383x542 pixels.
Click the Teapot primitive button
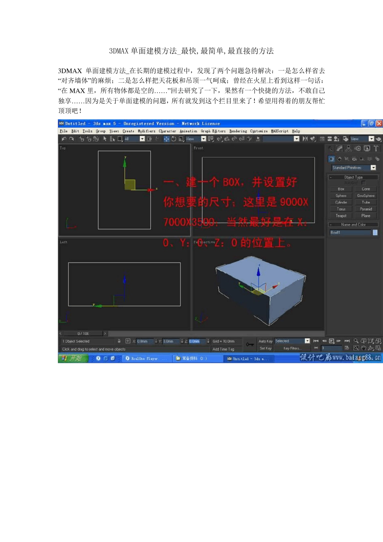(341, 216)
